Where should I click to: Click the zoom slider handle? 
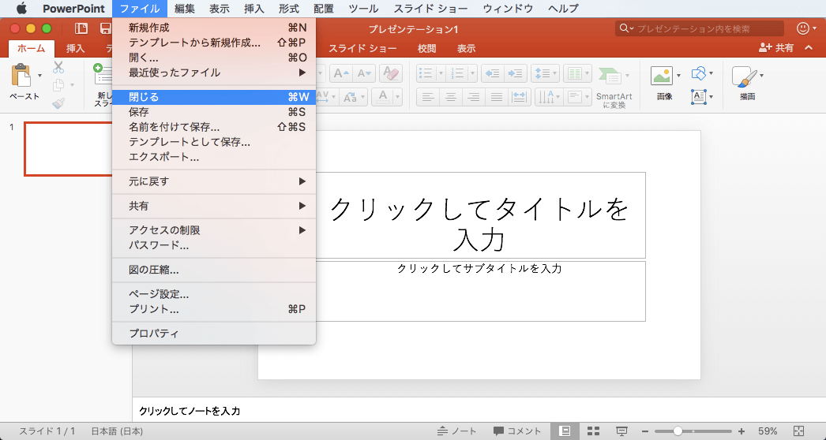[x=678, y=431]
